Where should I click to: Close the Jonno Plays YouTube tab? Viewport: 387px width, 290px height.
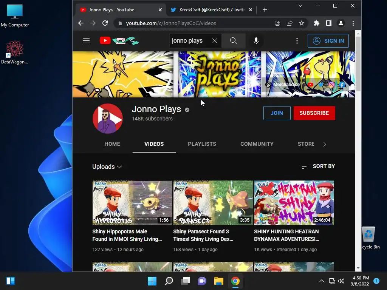[x=160, y=10]
